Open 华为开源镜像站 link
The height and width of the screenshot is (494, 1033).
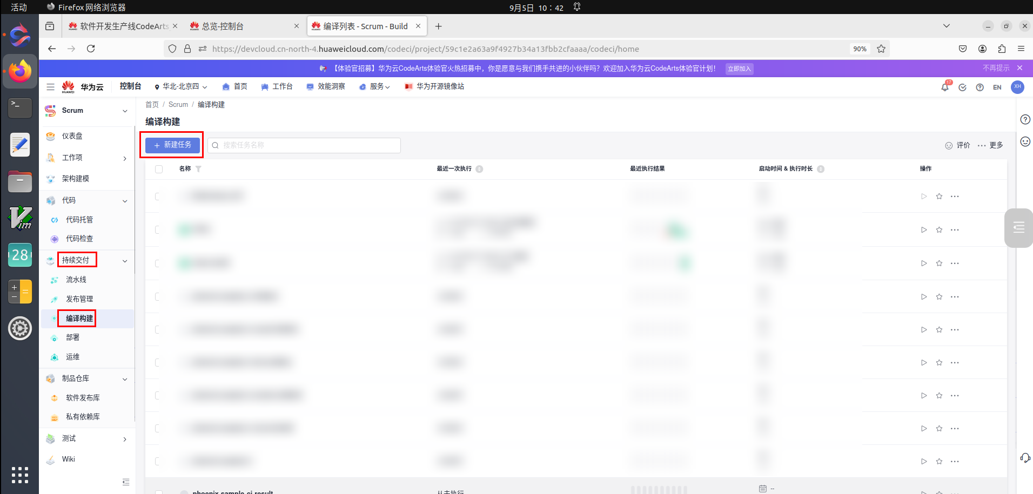click(434, 87)
